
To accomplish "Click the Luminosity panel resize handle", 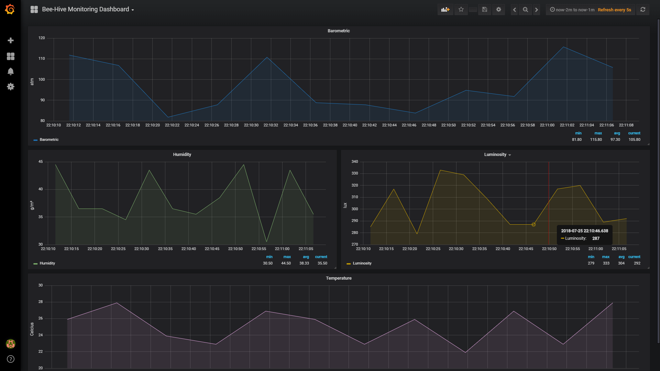I will 648,268.
